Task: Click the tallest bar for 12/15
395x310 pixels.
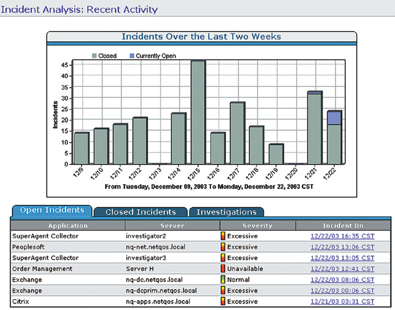Action: 198,112
